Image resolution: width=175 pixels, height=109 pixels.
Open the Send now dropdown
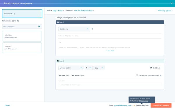(x=74, y=29)
